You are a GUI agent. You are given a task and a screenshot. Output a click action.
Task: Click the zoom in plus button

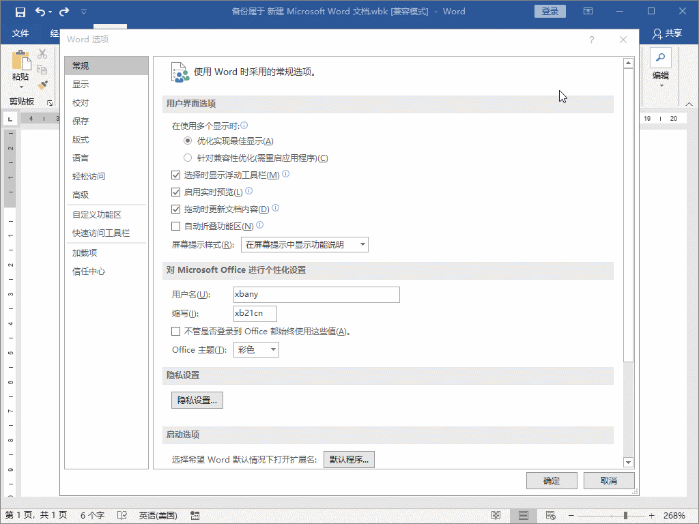tap(652, 516)
